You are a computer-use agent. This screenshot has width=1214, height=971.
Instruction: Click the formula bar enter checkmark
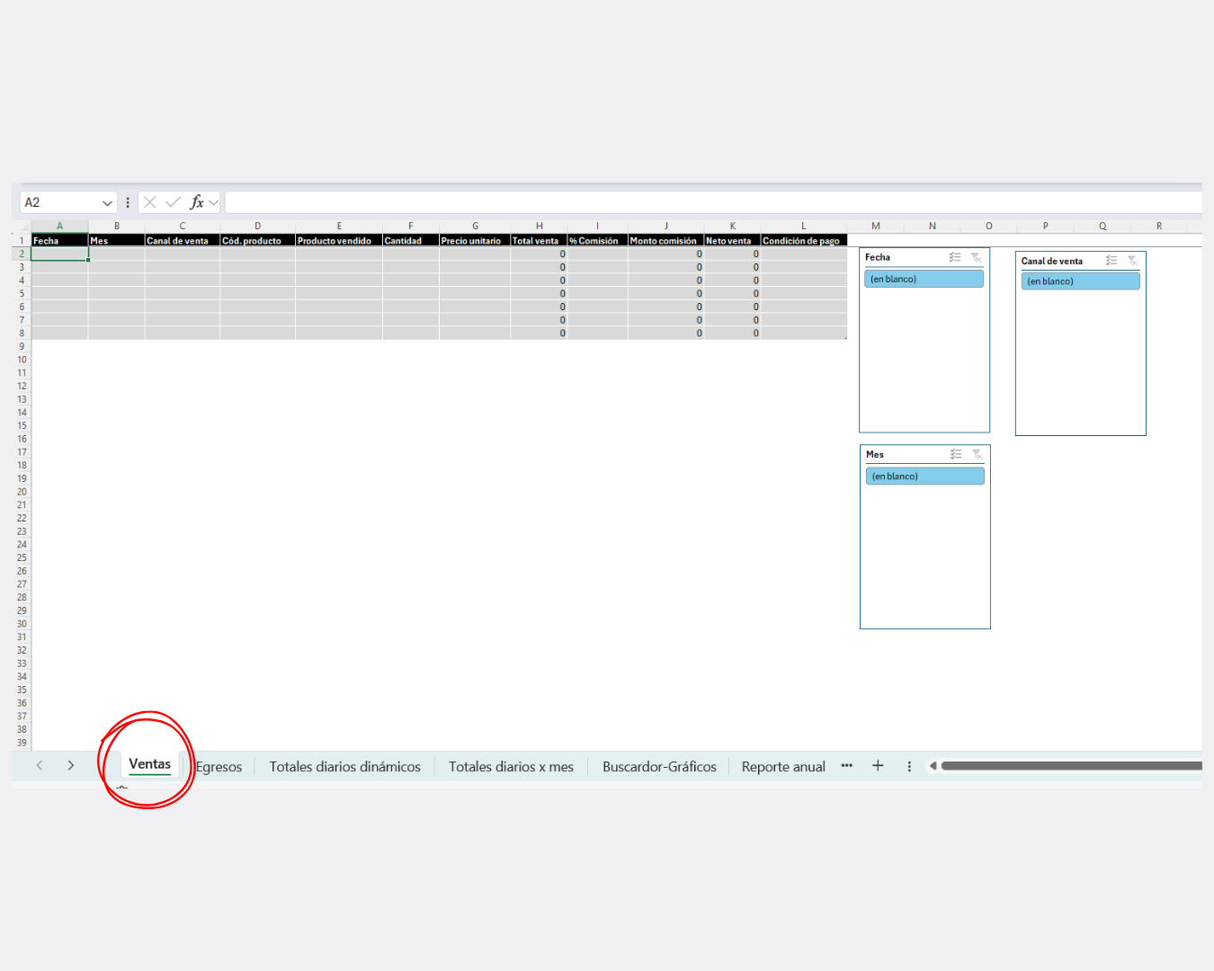pyautogui.click(x=173, y=202)
